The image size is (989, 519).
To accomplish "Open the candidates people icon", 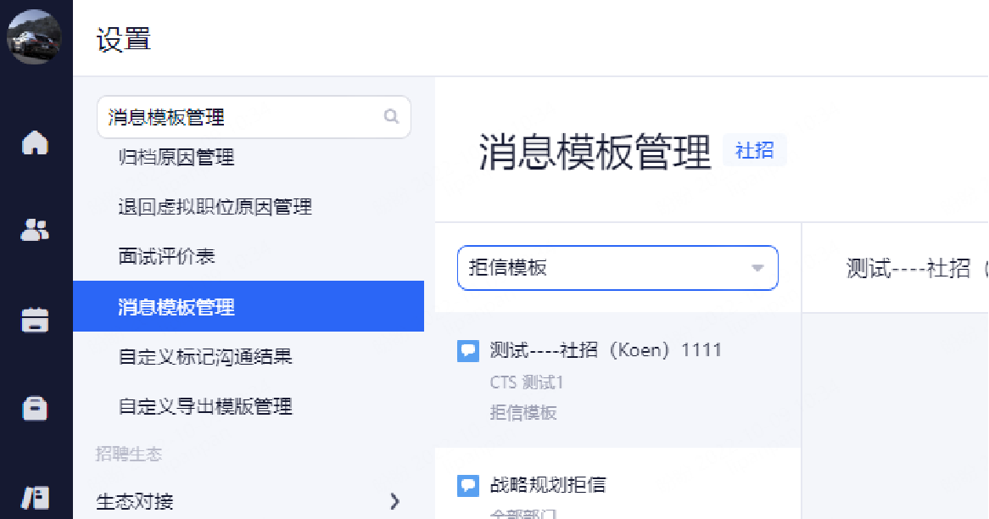I will (x=35, y=230).
